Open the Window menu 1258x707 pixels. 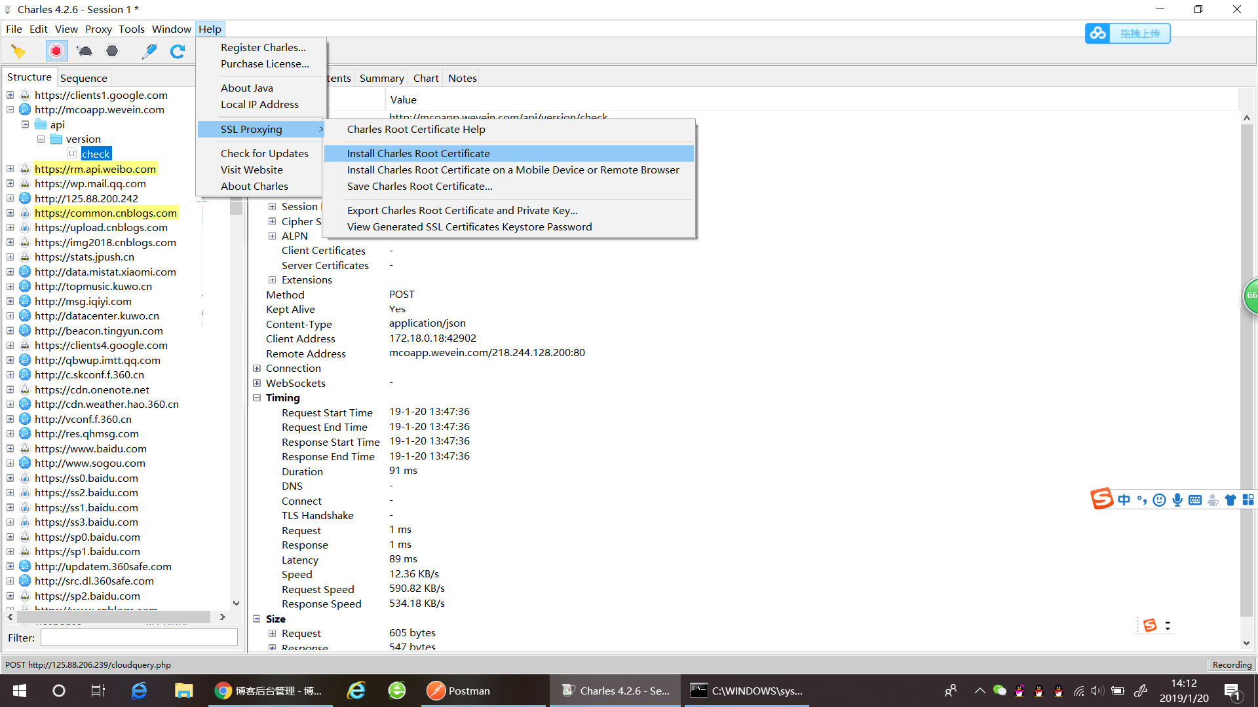click(x=172, y=29)
